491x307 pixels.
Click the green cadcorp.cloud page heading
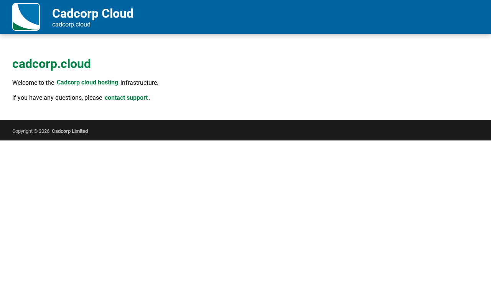pyautogui.click(x=51, y=64)
